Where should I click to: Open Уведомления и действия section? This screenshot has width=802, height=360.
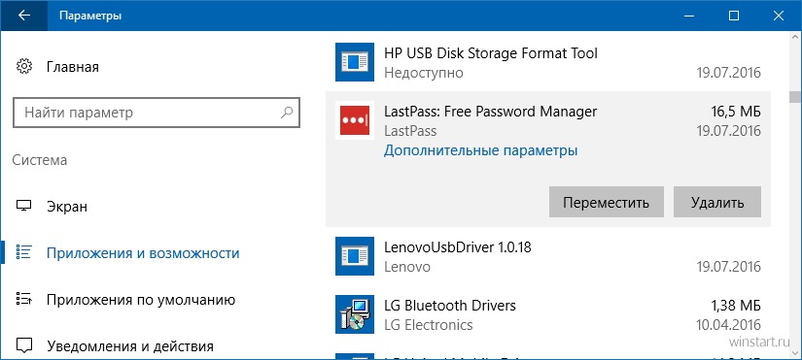(x=130, y=346)
